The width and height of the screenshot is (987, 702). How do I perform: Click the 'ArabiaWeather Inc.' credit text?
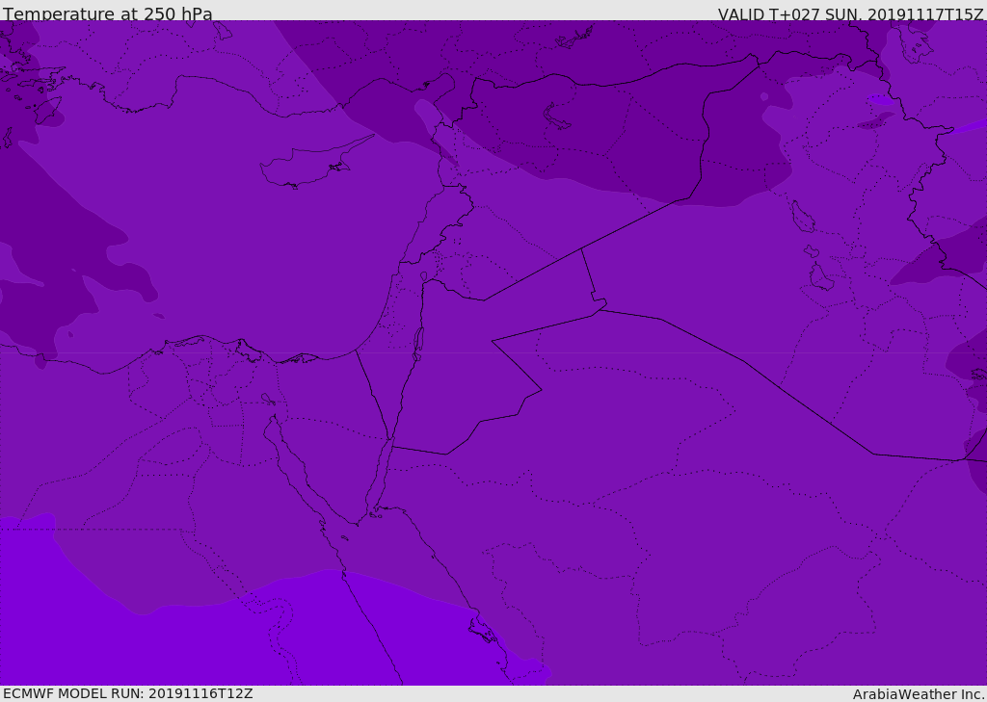click(919, 694)
